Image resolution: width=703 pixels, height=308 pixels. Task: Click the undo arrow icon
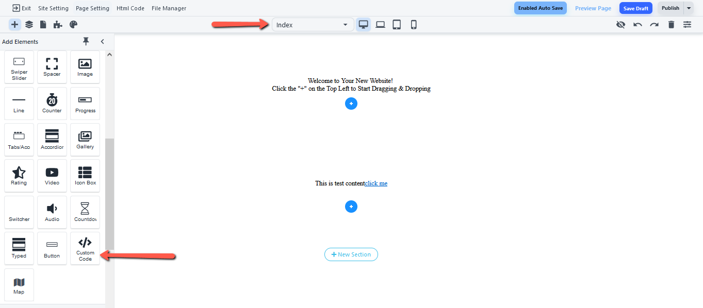637,25
